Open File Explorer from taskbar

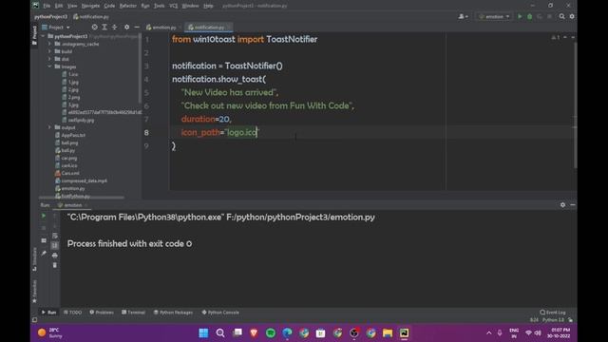tap(388, 333)
